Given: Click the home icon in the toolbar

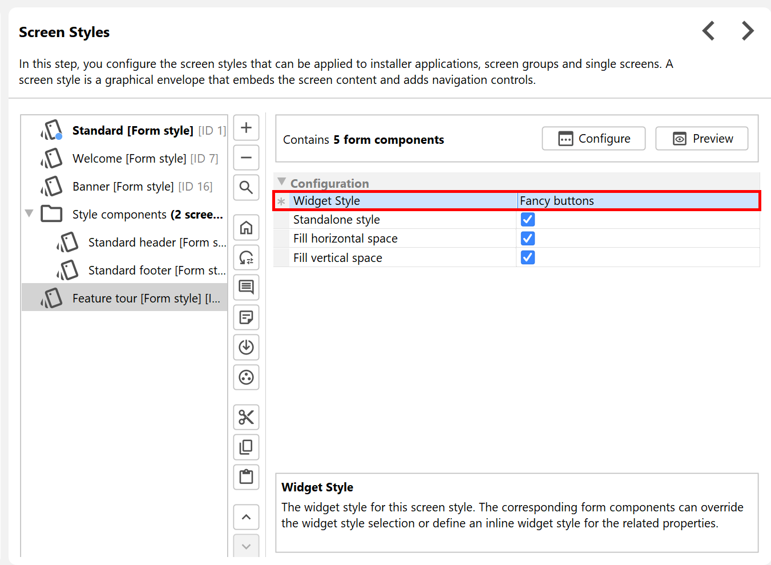Looking at the screenshot, I should click(x=246, y=228).
